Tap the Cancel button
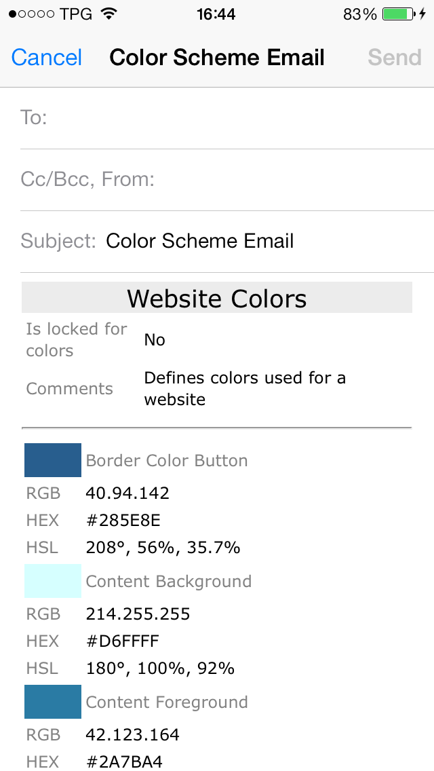 (x=47, y=58)
